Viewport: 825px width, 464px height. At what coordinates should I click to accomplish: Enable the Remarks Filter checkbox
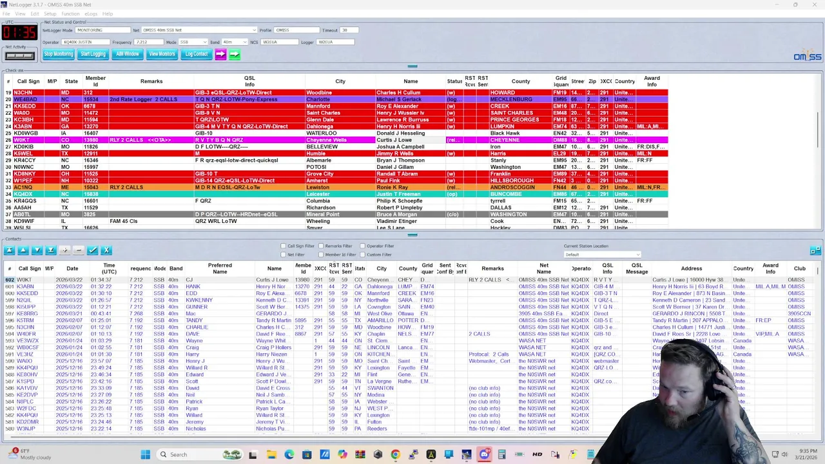321,246
